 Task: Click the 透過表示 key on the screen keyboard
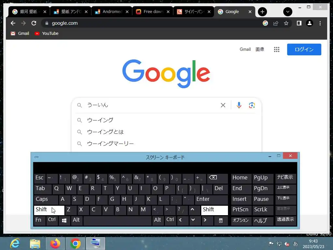tap(286, 220)
